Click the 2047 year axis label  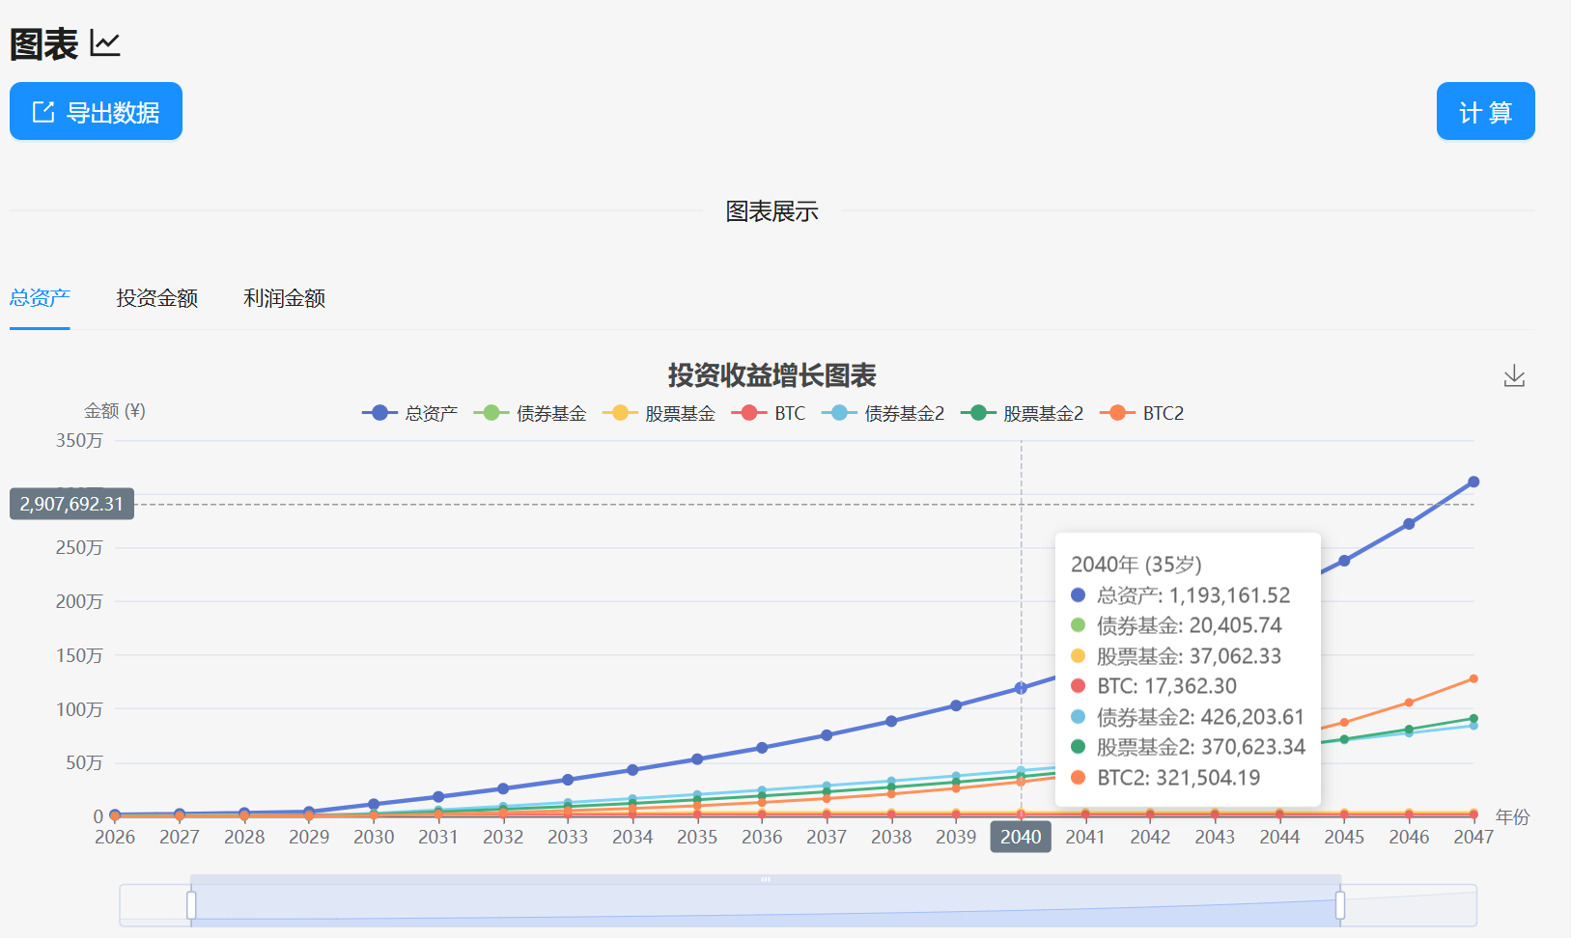click(1473, 837)
